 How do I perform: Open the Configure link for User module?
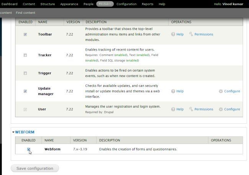232,109
